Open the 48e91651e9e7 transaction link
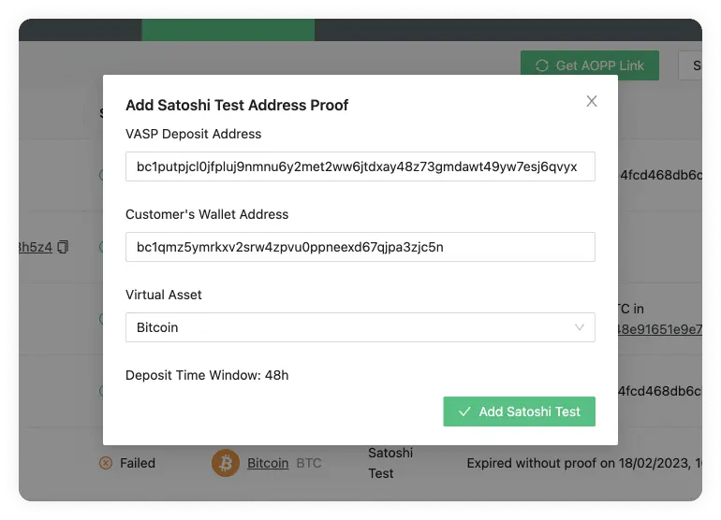The height and width of the screenshot is (520, 721). [x=660, y=329]
